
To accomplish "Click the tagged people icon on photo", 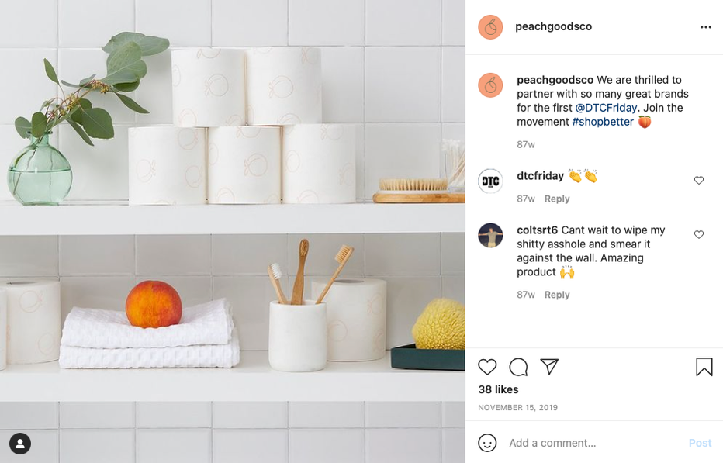I will point(20,444).
